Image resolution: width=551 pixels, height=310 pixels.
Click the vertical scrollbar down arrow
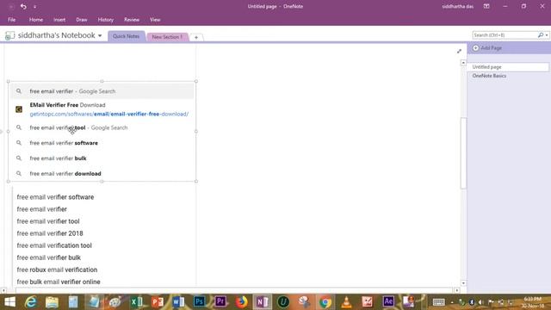pos(463,283)
